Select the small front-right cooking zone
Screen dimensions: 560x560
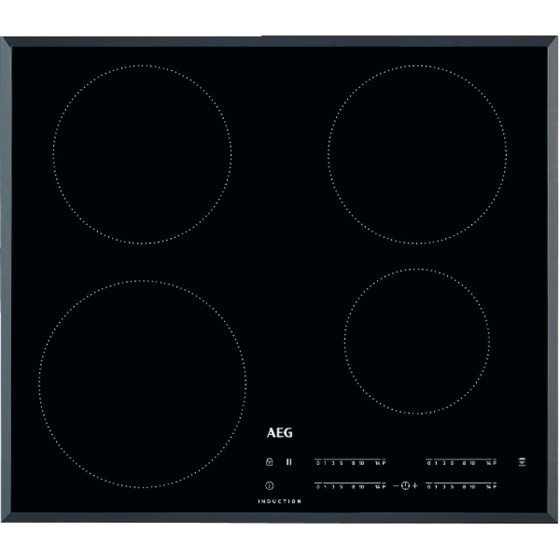pos(417,342)
